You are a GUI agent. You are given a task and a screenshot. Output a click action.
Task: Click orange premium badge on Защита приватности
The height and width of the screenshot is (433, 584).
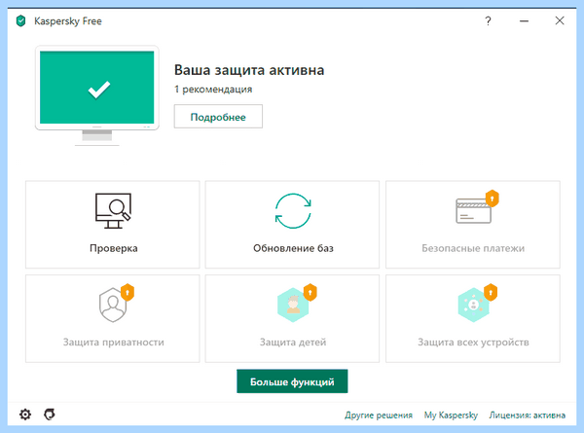[128, 292]
